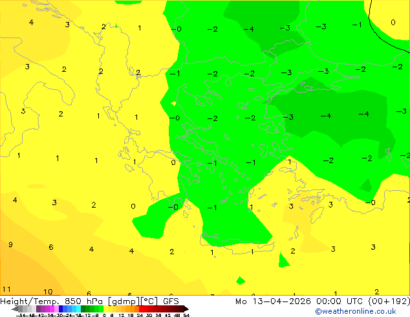Click the '-54' legend label
This screenshot has width=410, height=317.
(21, 315)
